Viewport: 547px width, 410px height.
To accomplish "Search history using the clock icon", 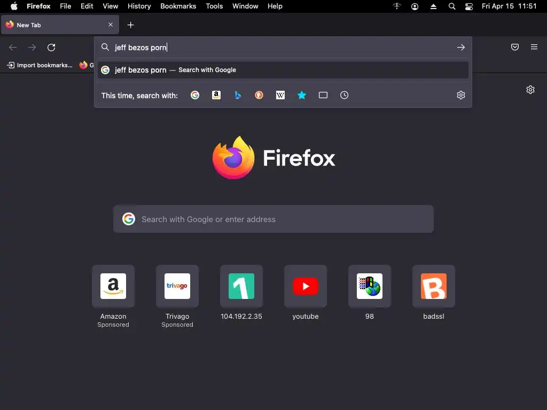I will pos(345,95).
